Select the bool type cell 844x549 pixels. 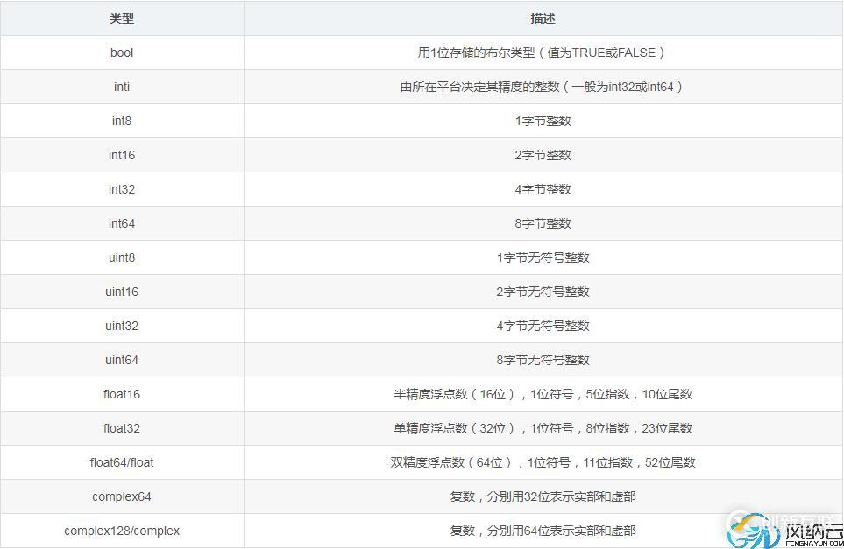pyautogui.click(x=122, y=53)
